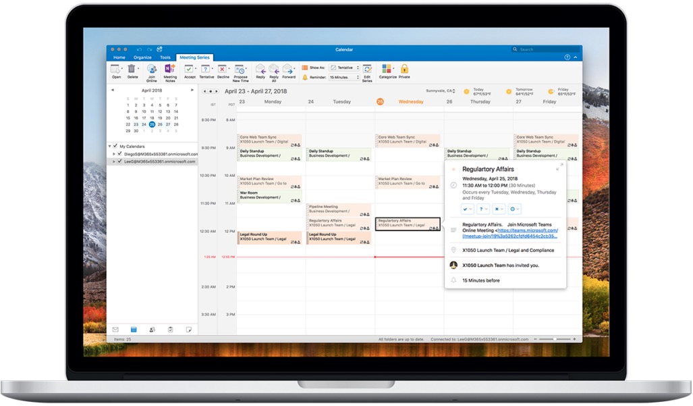Click the Propose New Time icon
The width and height of the screenshot is (693, 406).
(x=240, y=70)
